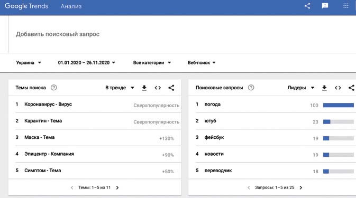Embed the Темы поиска widget
The width and height of the screenshot is (356, 198).
click(x=158, y=88)
